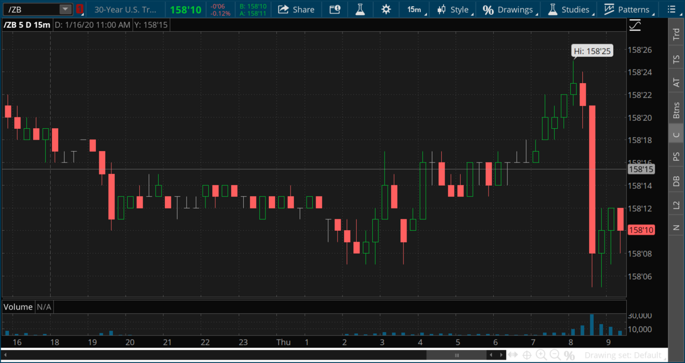Open chart settings gear icon
This screenshot has height=363, width=685.
tap(386, 9)
